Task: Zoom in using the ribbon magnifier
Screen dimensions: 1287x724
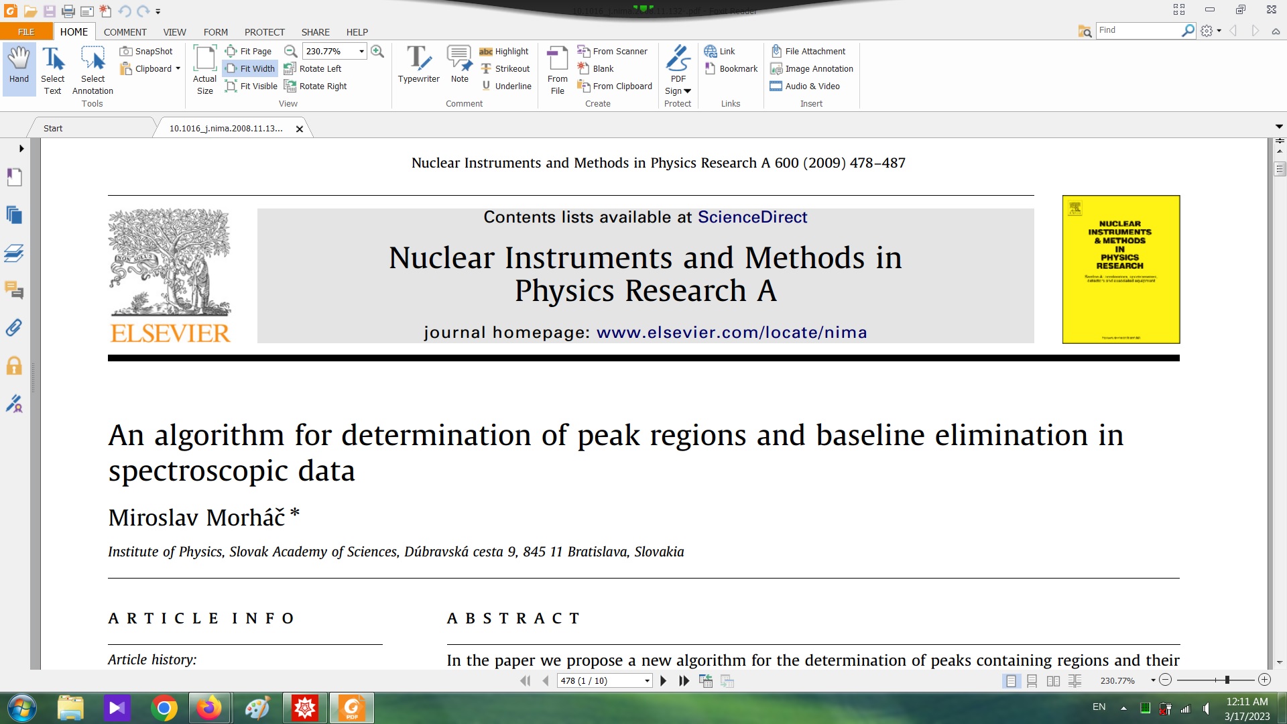Action: coord(377,51)
